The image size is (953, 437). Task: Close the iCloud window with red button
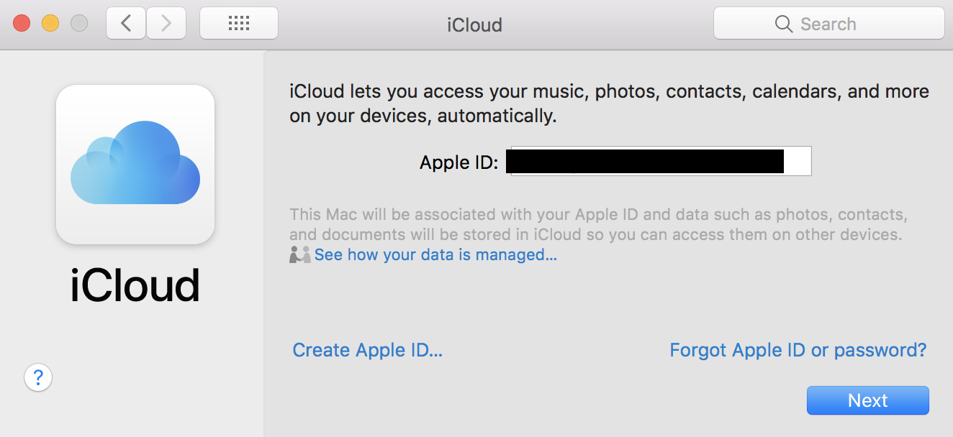click(22, 23)
